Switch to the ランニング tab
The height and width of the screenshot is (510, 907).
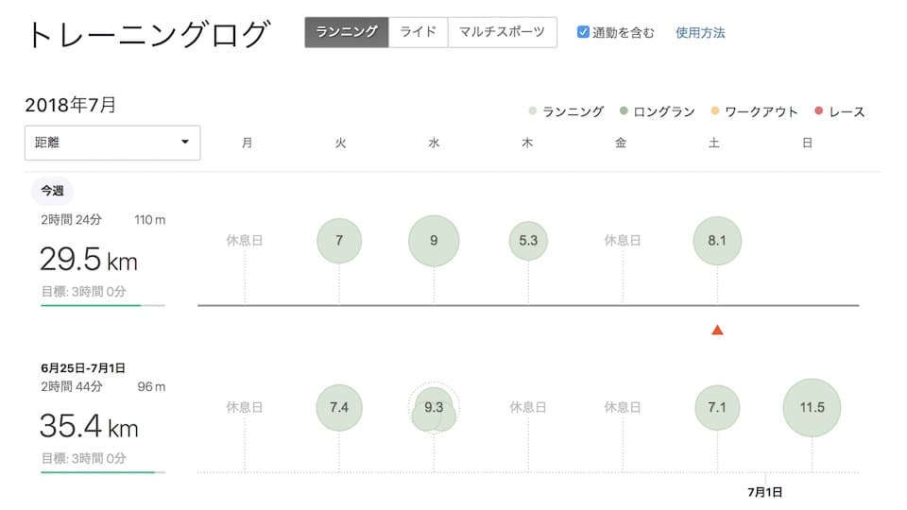coord(347,32)
